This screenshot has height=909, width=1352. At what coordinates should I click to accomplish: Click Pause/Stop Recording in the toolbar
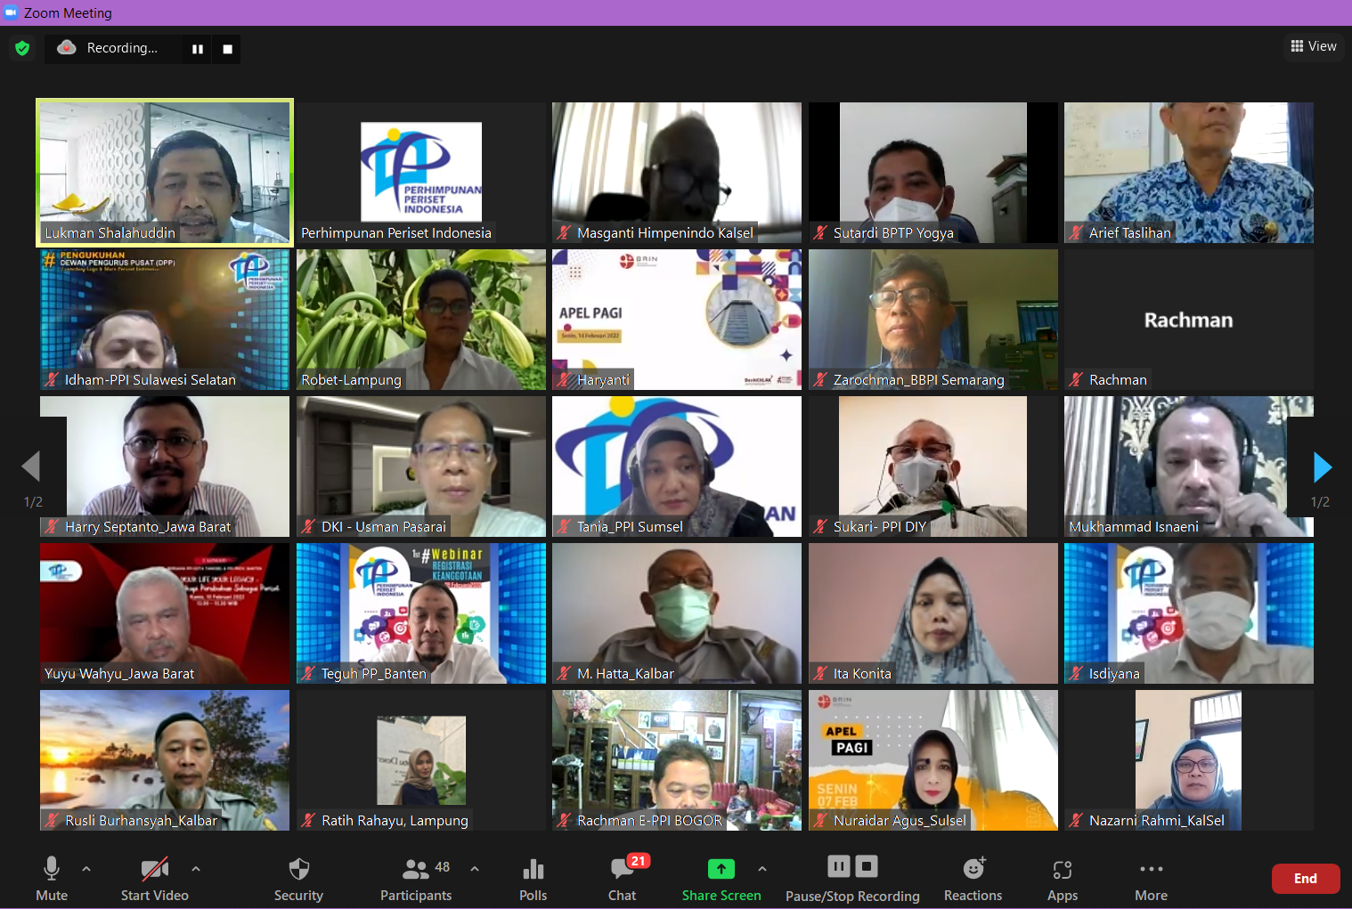[852, 879]
